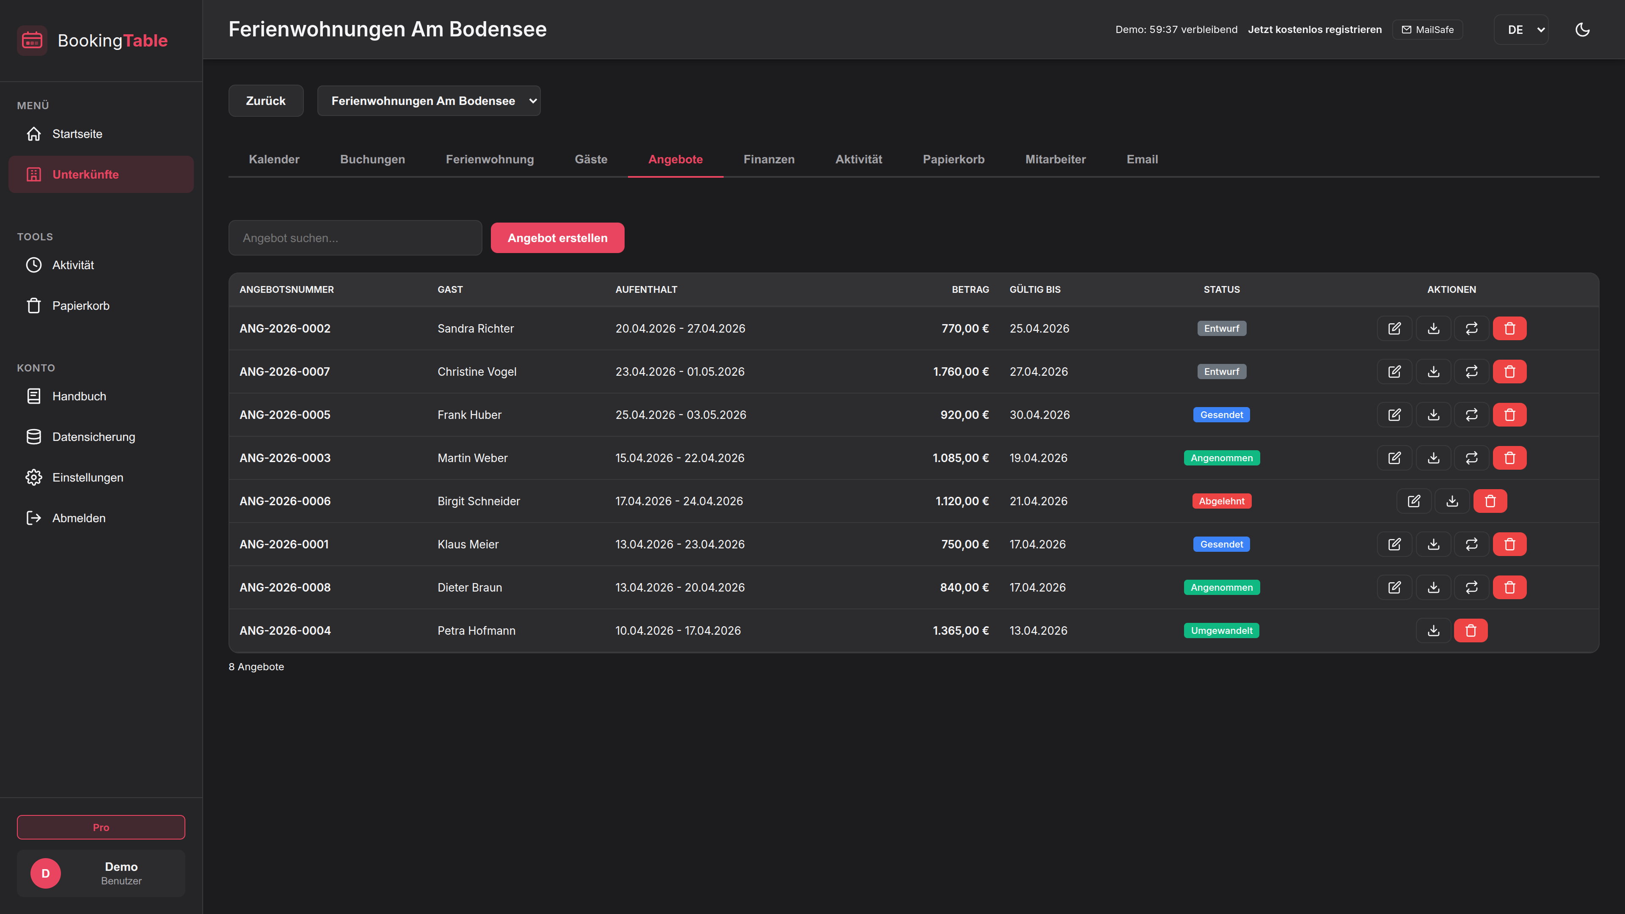Click Jetzt kostenlos registrieren link
This screenshot has width=1625, height=914.
[1315, 30]
